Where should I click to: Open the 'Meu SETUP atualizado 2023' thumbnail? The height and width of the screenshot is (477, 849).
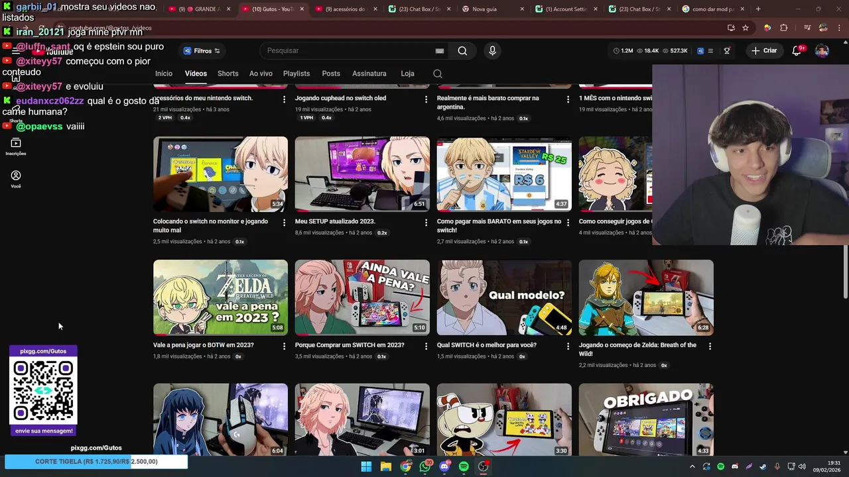362,174
